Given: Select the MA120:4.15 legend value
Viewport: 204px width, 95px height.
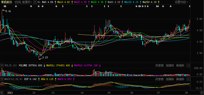Looking at the screenshot, I should (x=131, y=2).
